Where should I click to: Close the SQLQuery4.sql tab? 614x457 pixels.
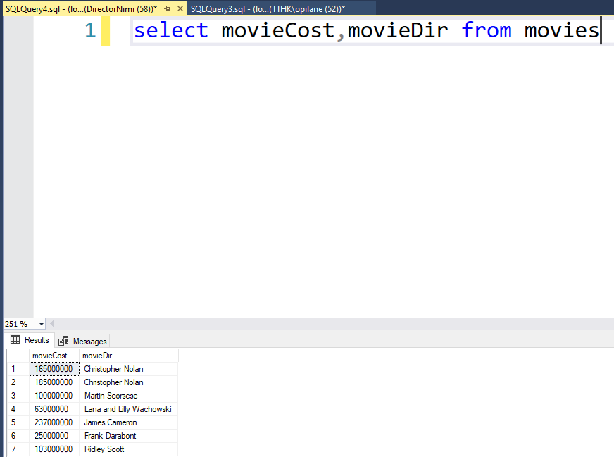[x=180, y=8]
